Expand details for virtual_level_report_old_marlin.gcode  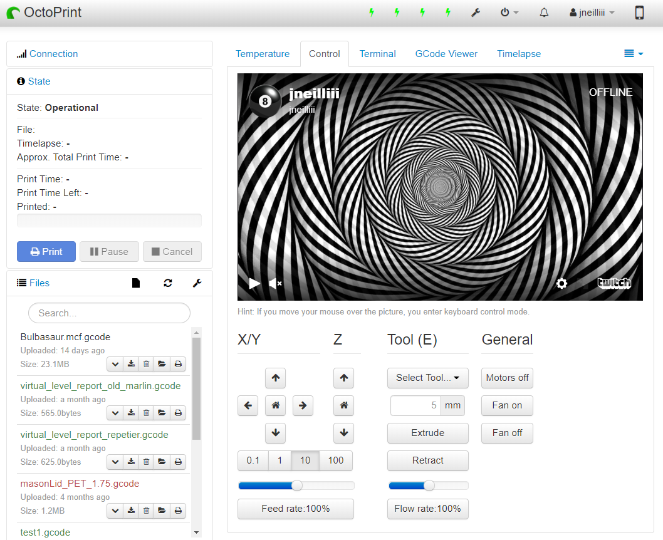pos(115,413)
